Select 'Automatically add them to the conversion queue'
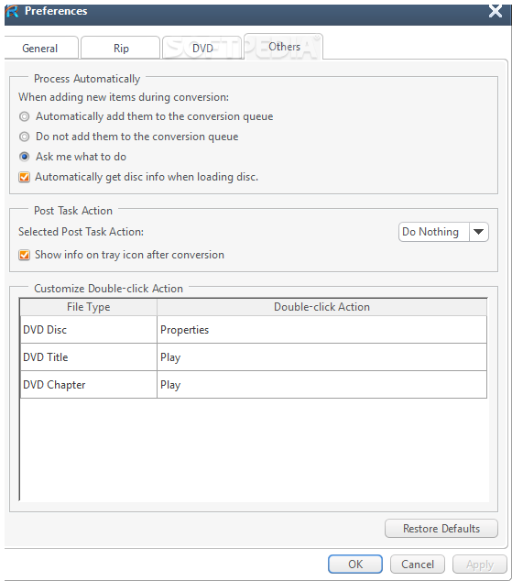 tap(147, 116)
